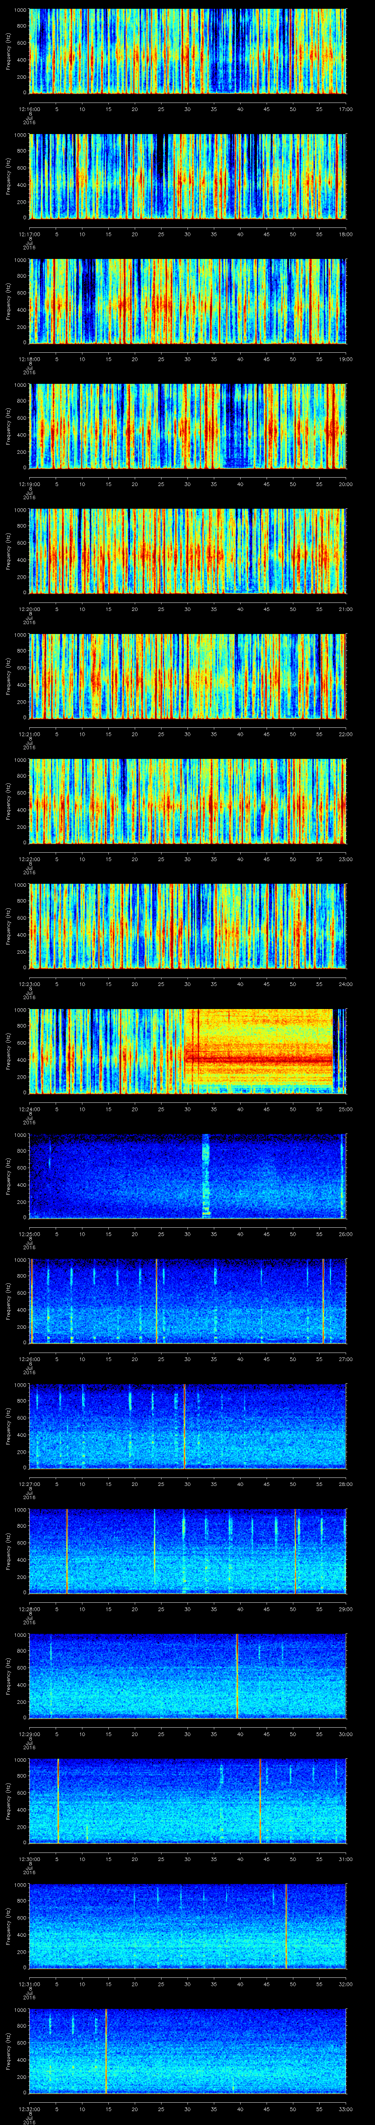Click the 12:24:00 start time label
The width and height of the screenshot is (375, 2125).
pyautogui.click(x=30, y=1109)
